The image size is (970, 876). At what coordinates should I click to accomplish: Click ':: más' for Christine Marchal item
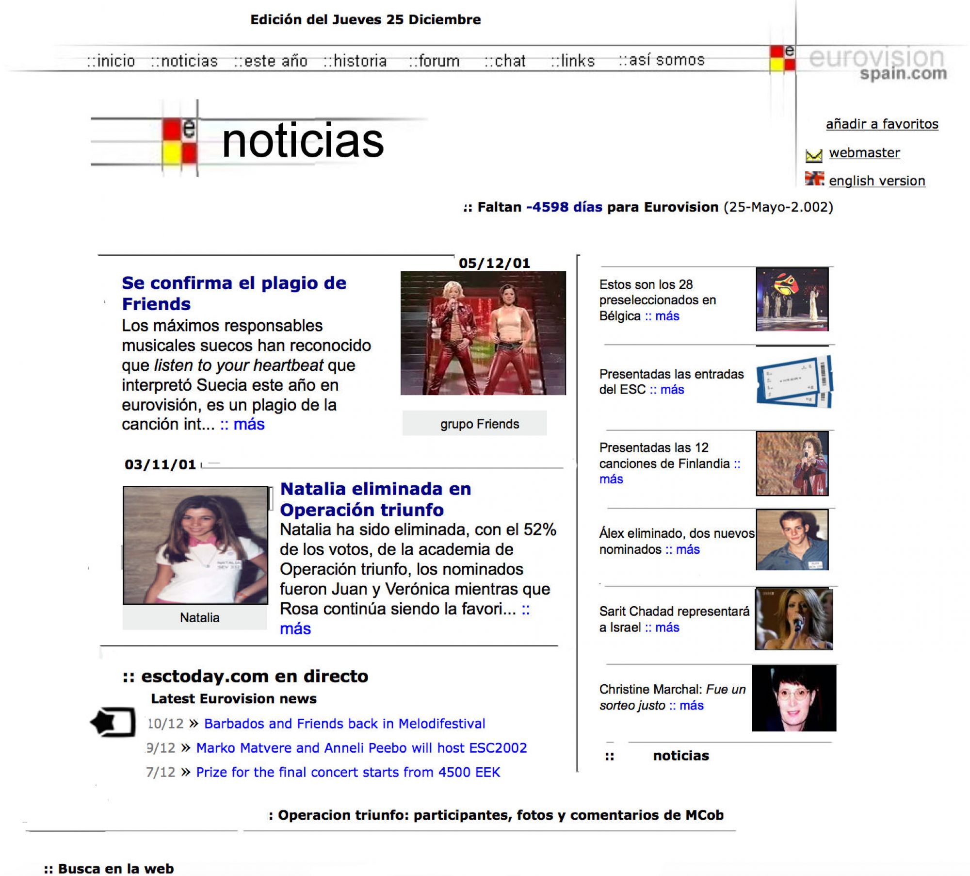coord(686,706)
